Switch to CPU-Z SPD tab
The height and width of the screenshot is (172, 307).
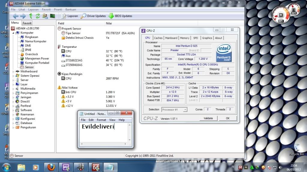(x=195, y=38)
